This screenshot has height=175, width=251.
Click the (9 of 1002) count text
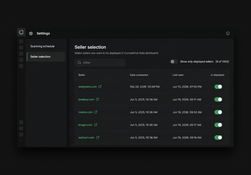click(222, 62)
